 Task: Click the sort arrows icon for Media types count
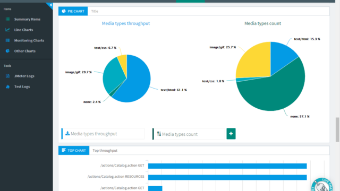(x=159, y=134)
